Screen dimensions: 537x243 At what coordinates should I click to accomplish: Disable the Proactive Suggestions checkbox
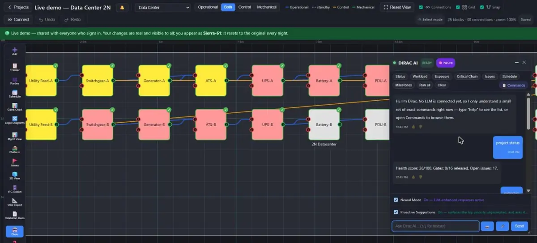396,212
